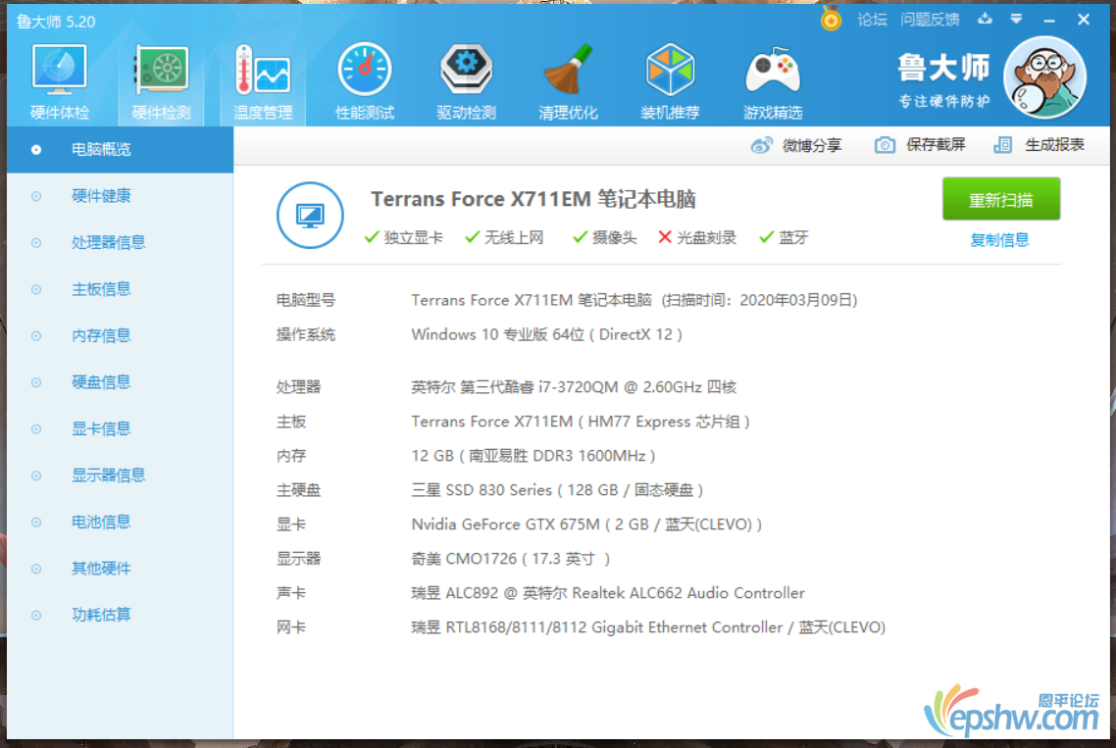The height and width of the screenshot is (748, 1116).
Task: Open 问题反馈 feedback link
Action: [930, 20]
